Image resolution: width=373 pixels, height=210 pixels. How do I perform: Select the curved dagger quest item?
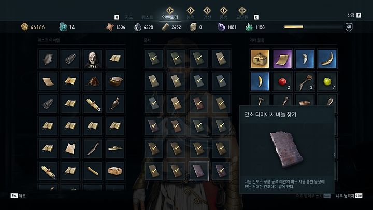click(x=93, y=148)
